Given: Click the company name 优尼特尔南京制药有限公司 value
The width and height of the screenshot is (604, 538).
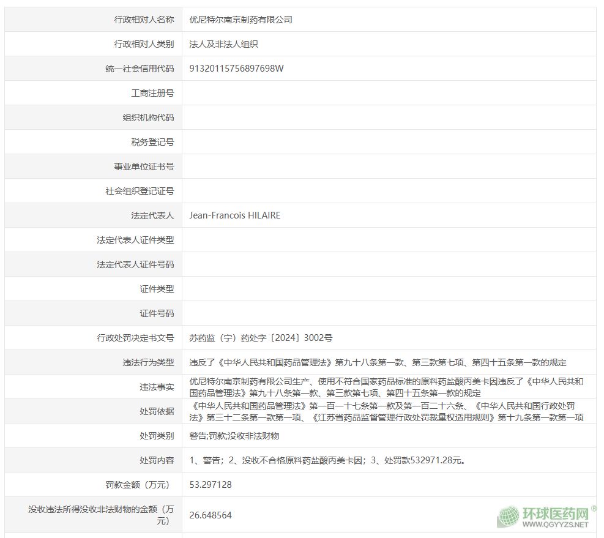Looking at the screenshot, I should click(240, 20).
